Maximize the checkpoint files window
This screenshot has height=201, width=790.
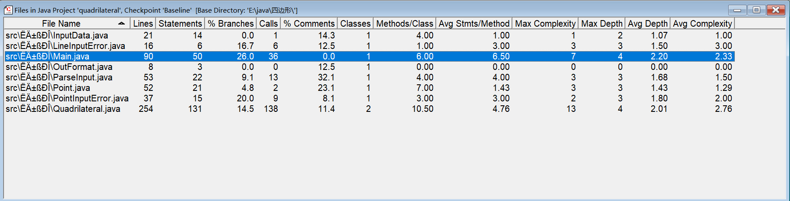coord(756,10)
